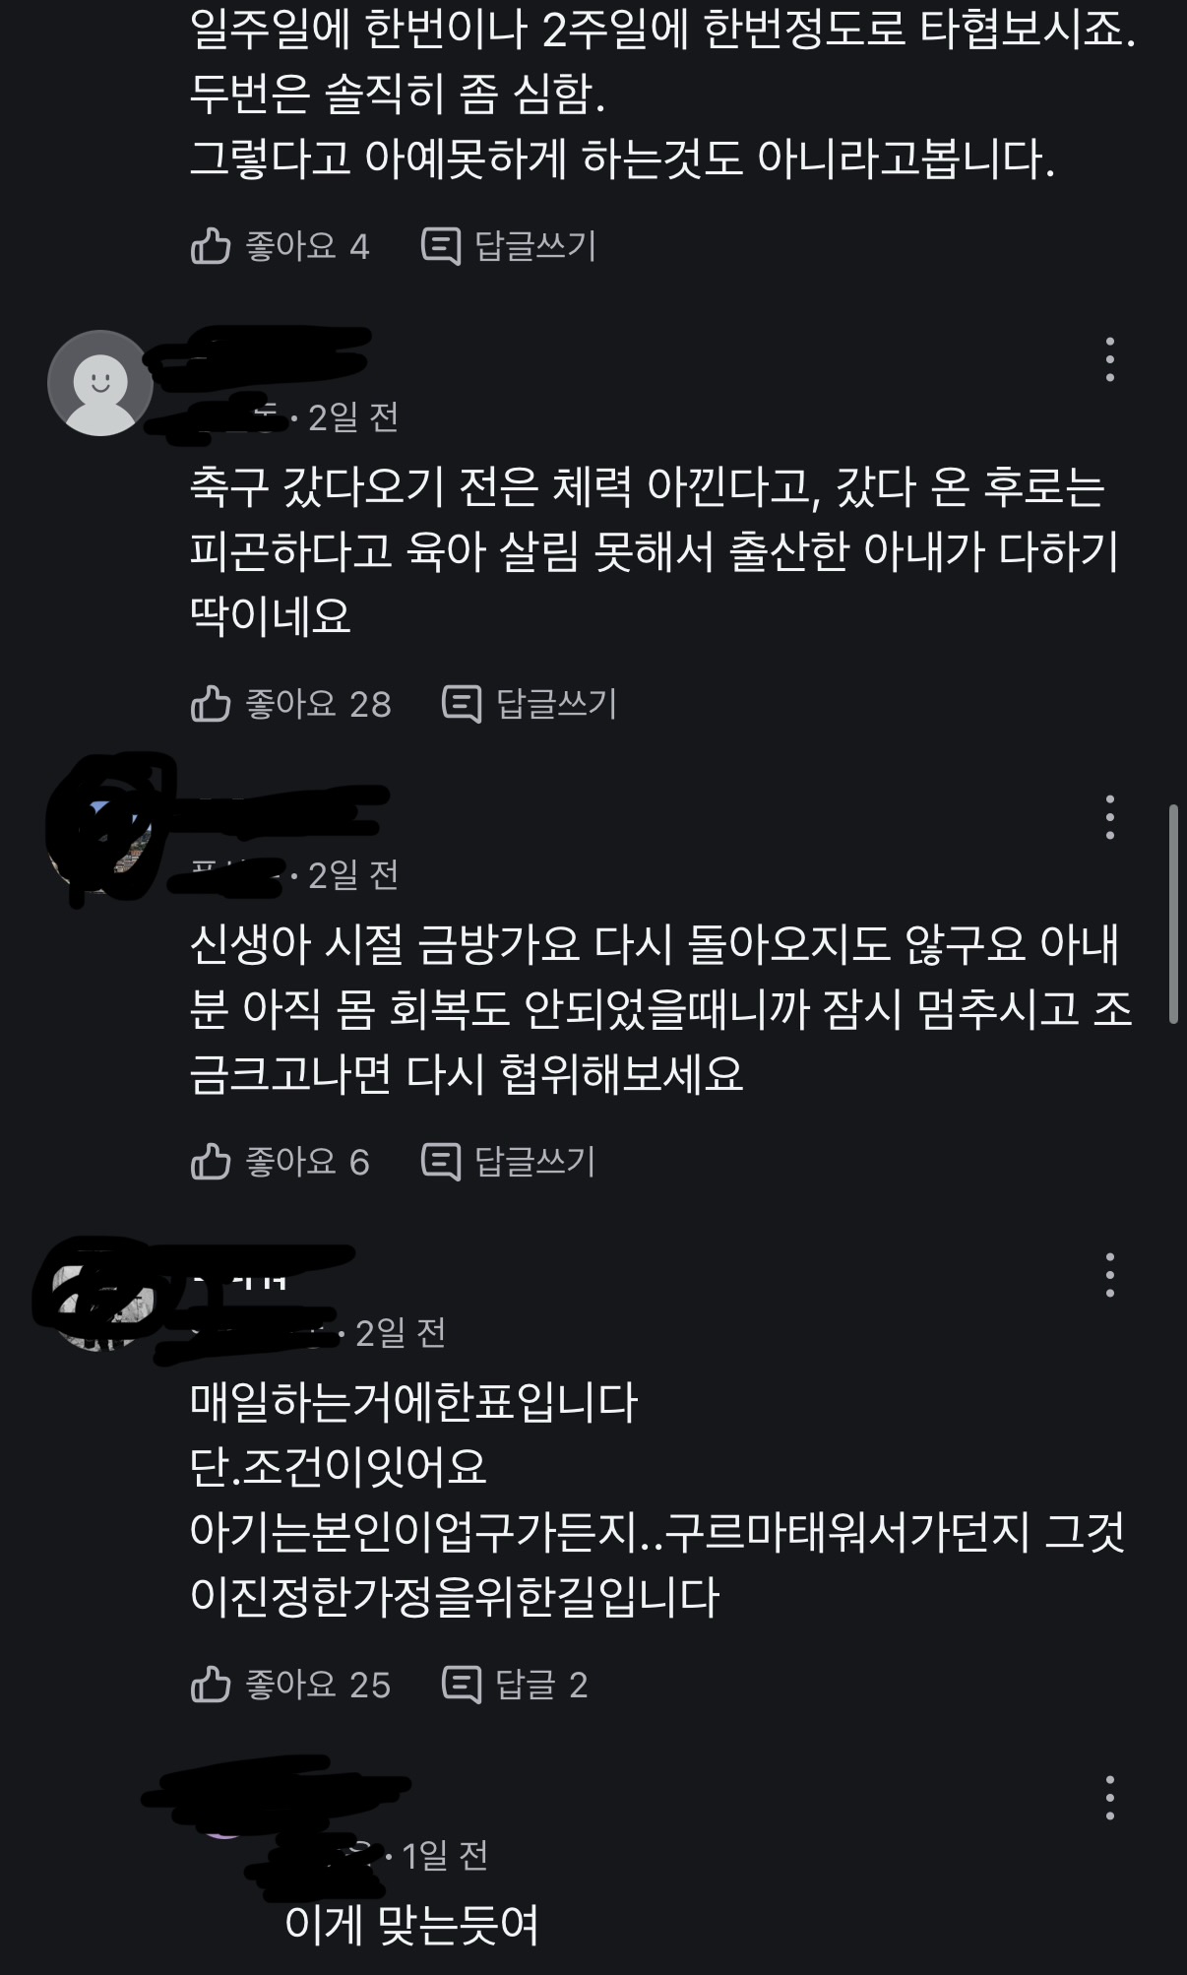Open the gray smiley profile avatar
The image size is (1187, 1975).
(x=99, y=383)
